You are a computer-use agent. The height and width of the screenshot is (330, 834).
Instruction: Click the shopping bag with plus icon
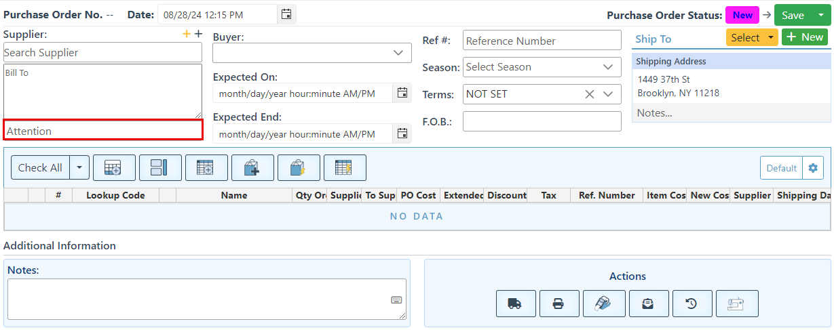click(252, 167)
